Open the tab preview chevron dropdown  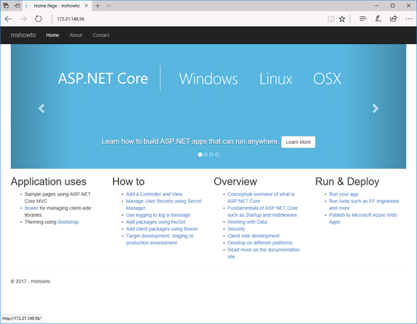pos(108,5)
